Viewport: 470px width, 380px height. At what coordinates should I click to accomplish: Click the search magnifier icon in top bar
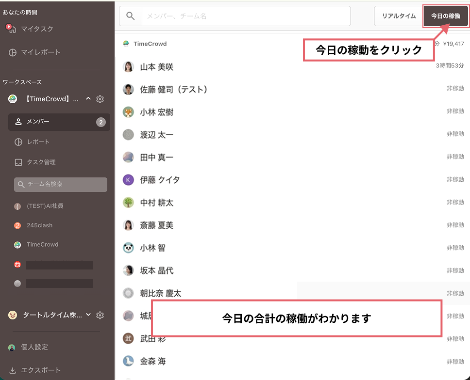(130, 16)
